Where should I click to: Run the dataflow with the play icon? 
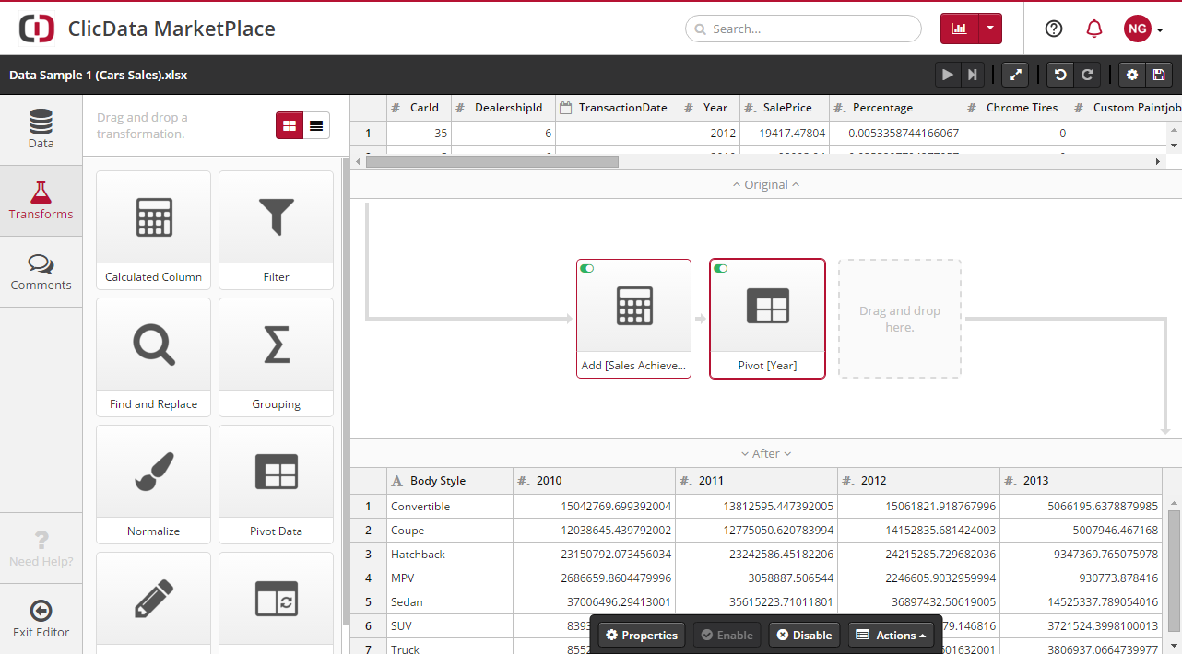[948, 75]
